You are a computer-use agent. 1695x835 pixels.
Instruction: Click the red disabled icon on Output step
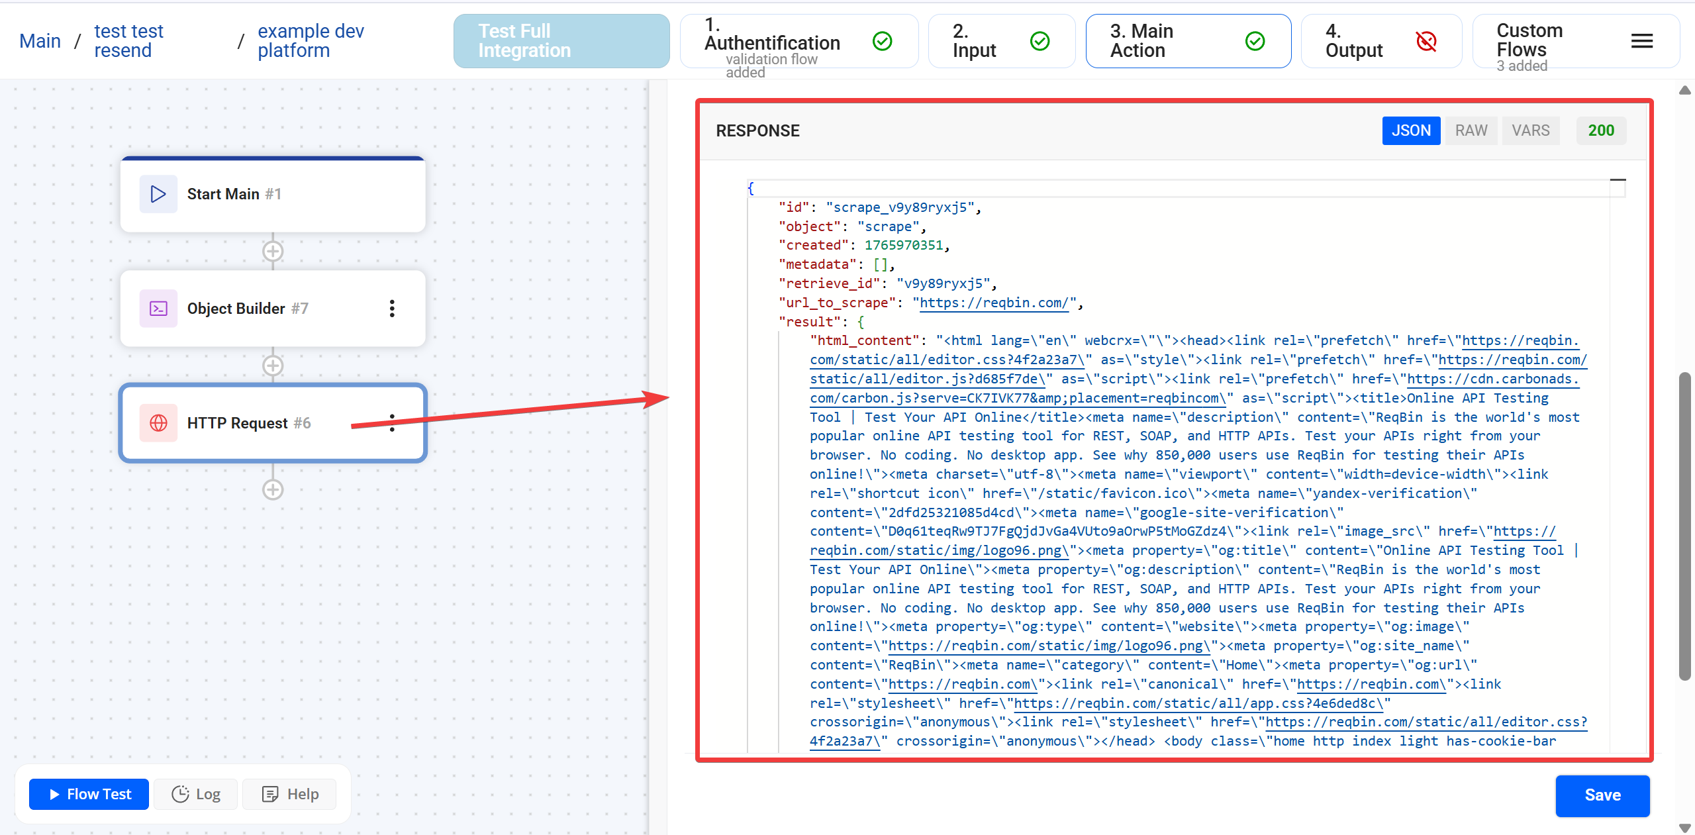[x=1427, y=41]
